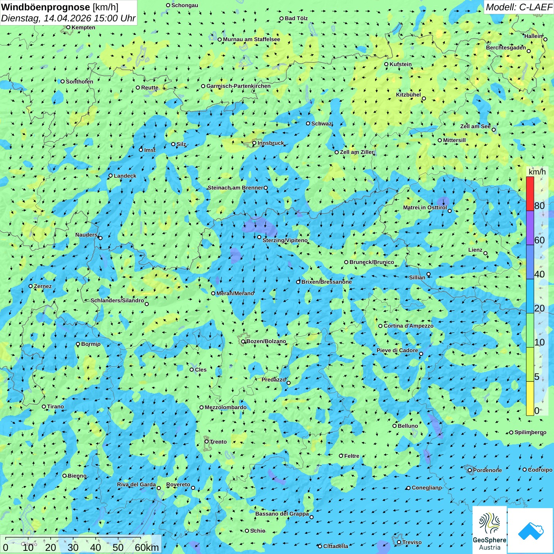Click the Innsbruck city label
The image size is (554, 554).
[271, 143]
